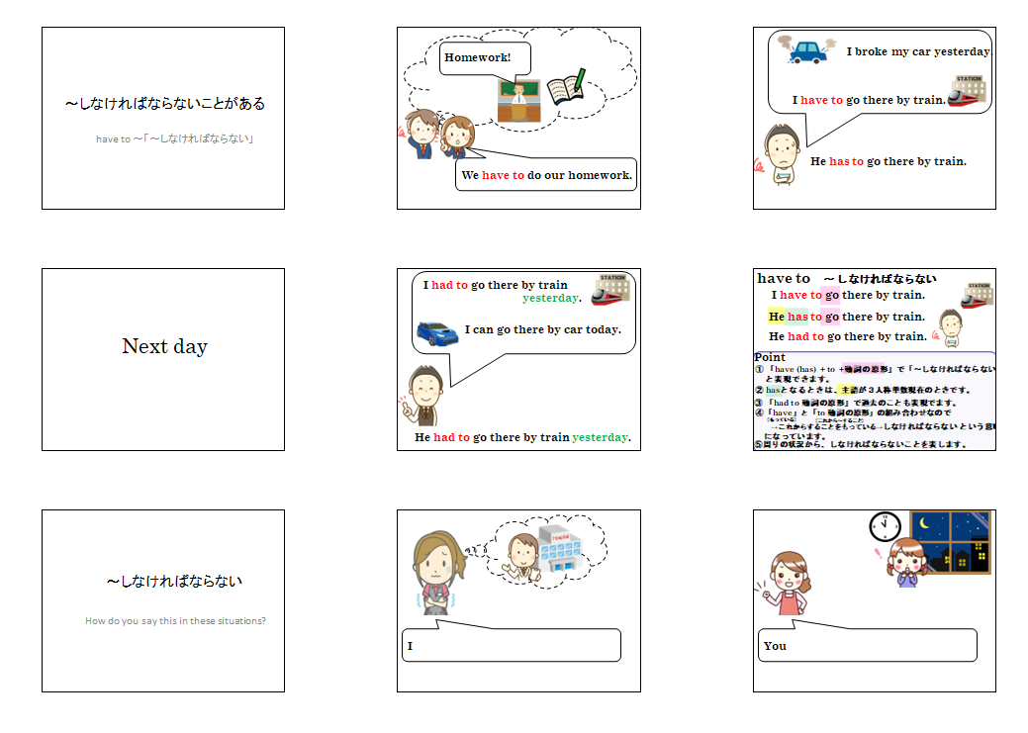Click the smiling man in suit image
Viewport: 1028px width, 733px height.
point(422,396)
